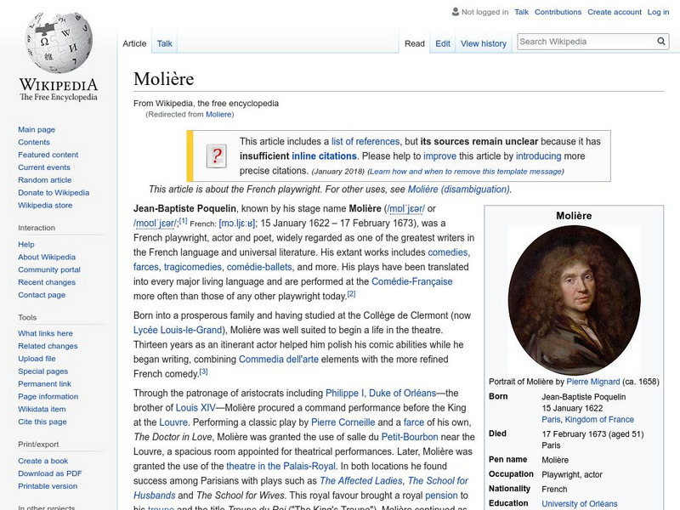
Task: Click the Molière portrait image
Action: point(574,300)
